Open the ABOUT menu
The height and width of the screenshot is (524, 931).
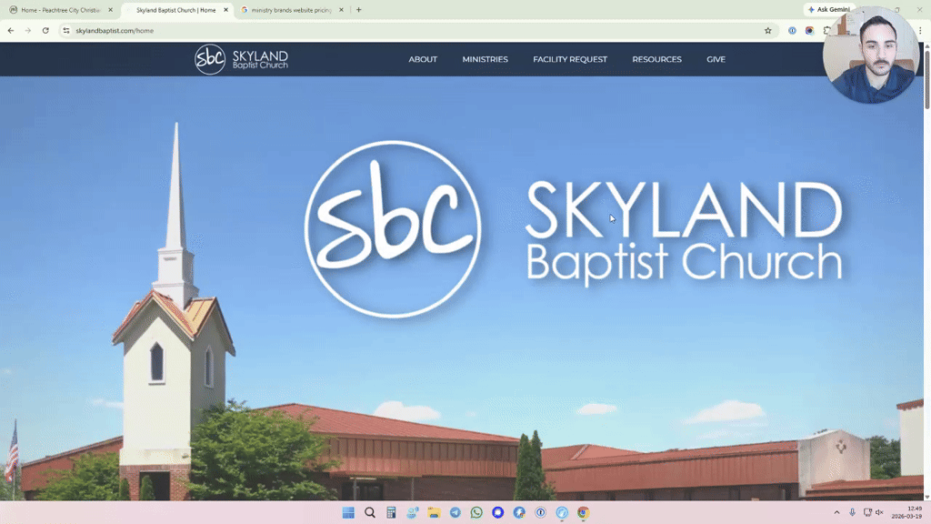pos(423,59)
